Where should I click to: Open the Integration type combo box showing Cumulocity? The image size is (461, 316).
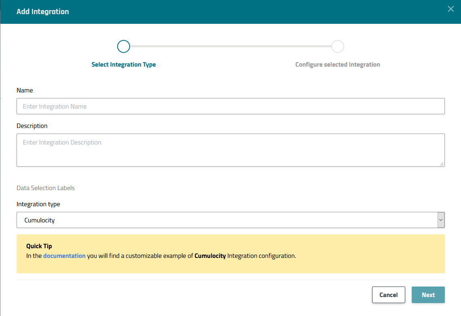(x=226, y=220)
